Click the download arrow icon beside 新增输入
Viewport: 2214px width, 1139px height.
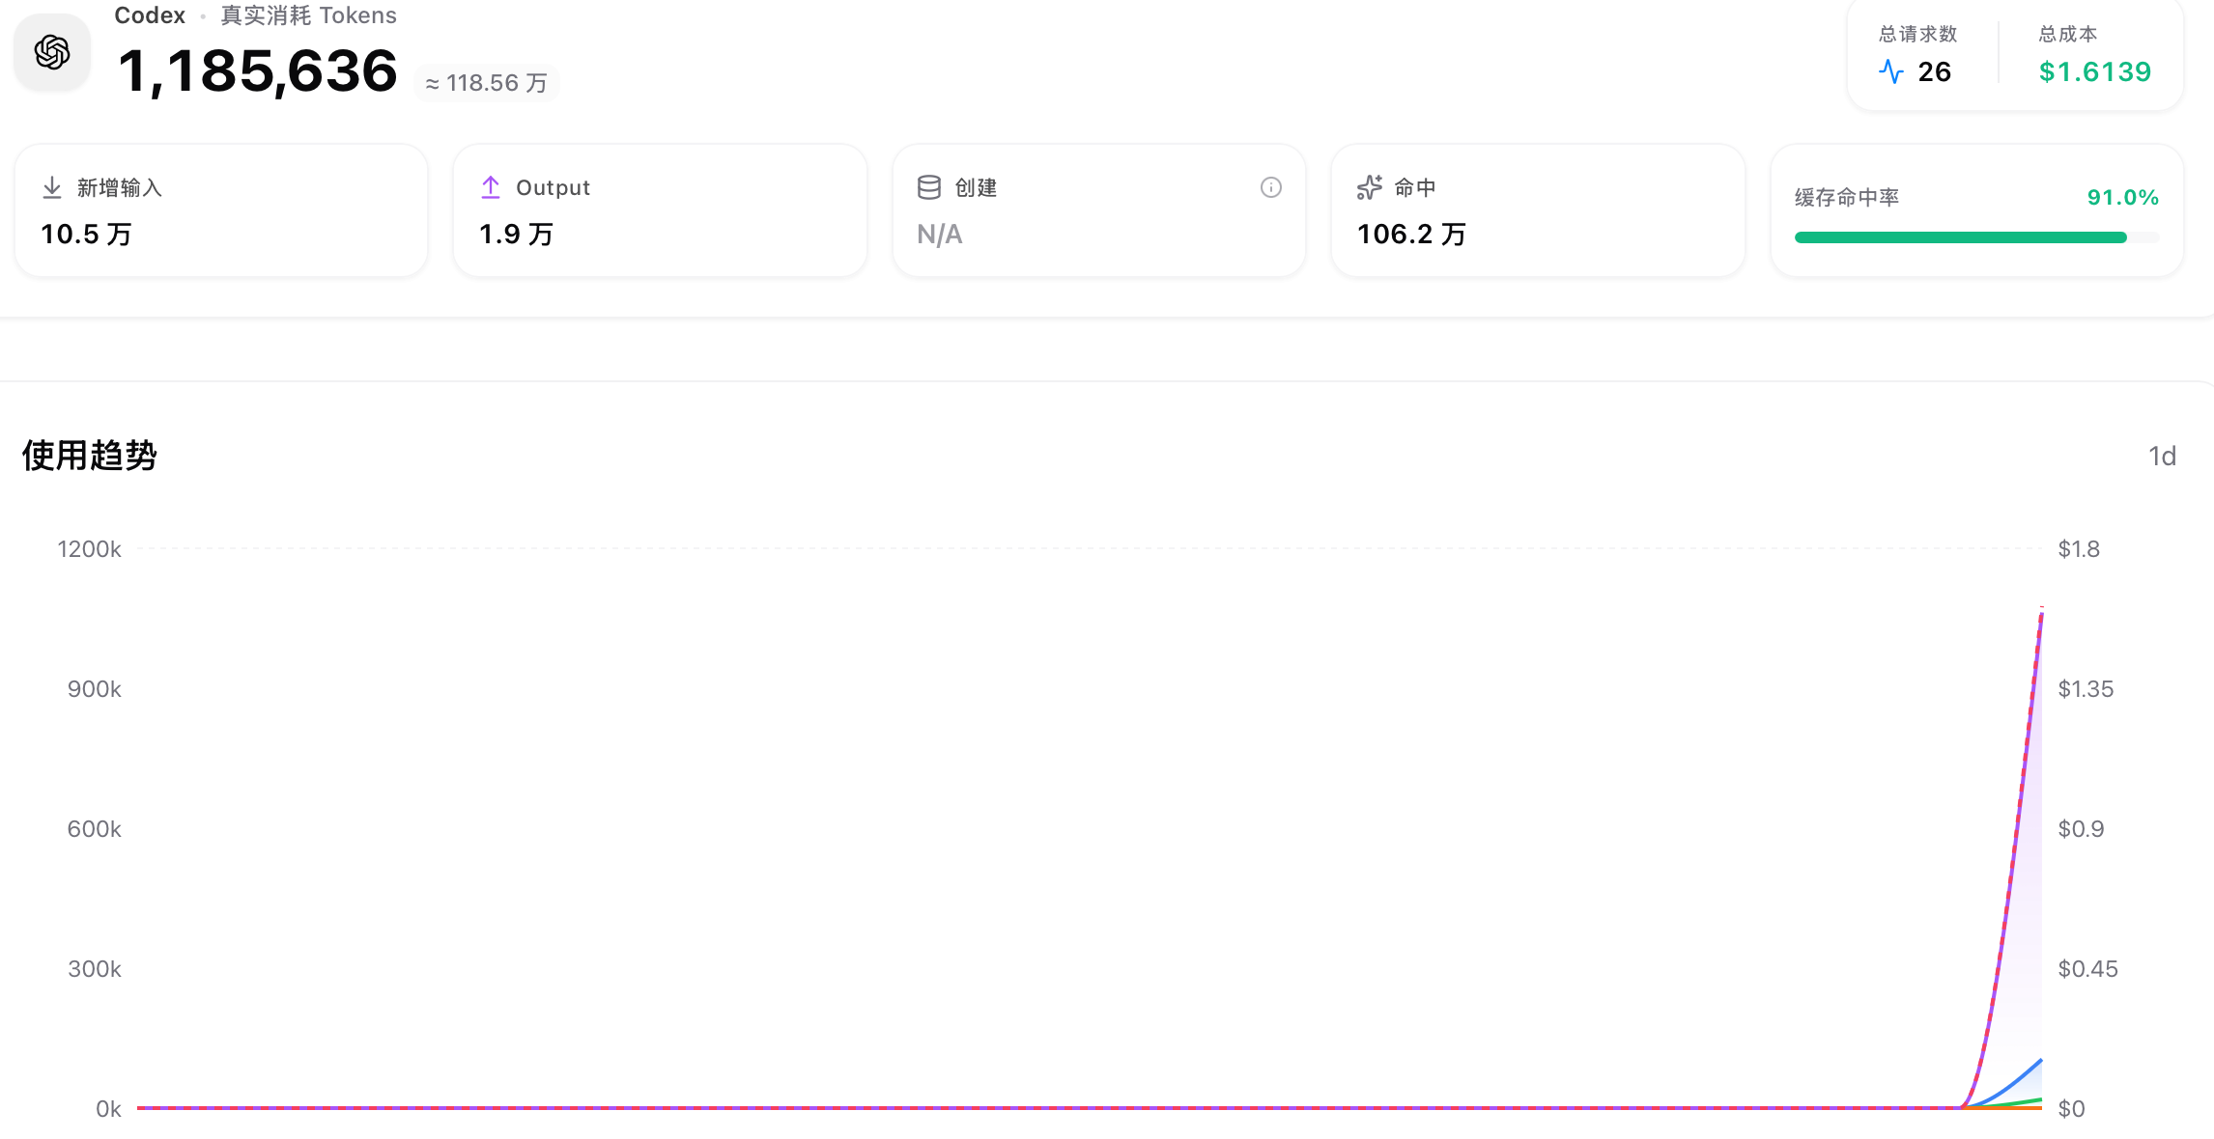tap(52, 187)
